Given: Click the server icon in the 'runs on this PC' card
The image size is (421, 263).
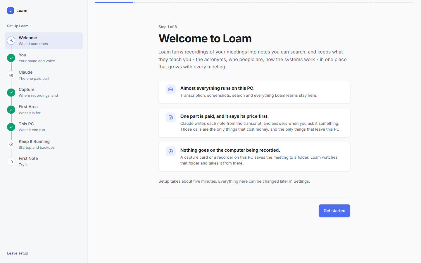Looking at the screenshot, I should (171, 89).
